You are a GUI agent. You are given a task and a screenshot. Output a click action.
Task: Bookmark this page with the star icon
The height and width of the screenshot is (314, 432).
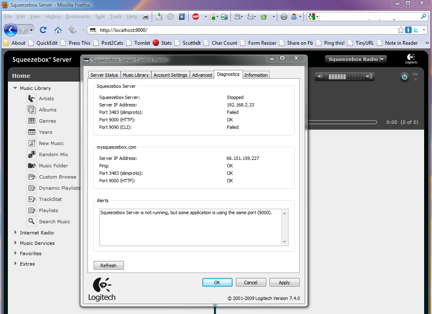click(400, 30)
